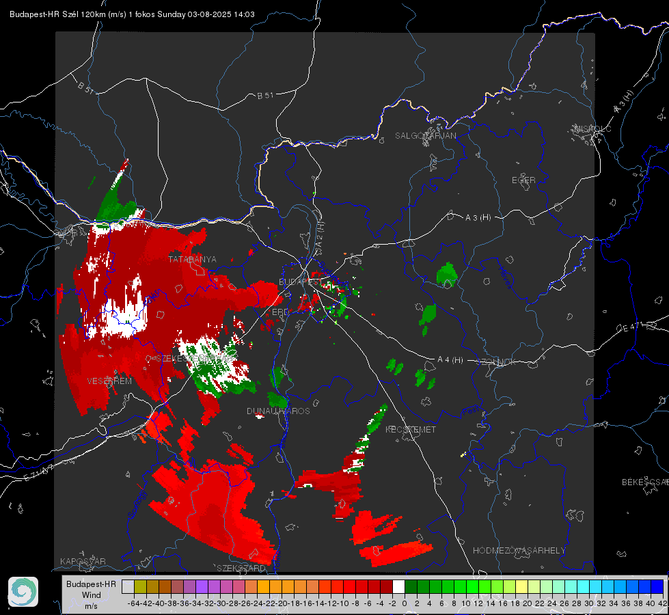Click the SALGÓTARJÁN city label
Image resolution: width=669 pixels, height=615 pixels.
pos(425,136)
